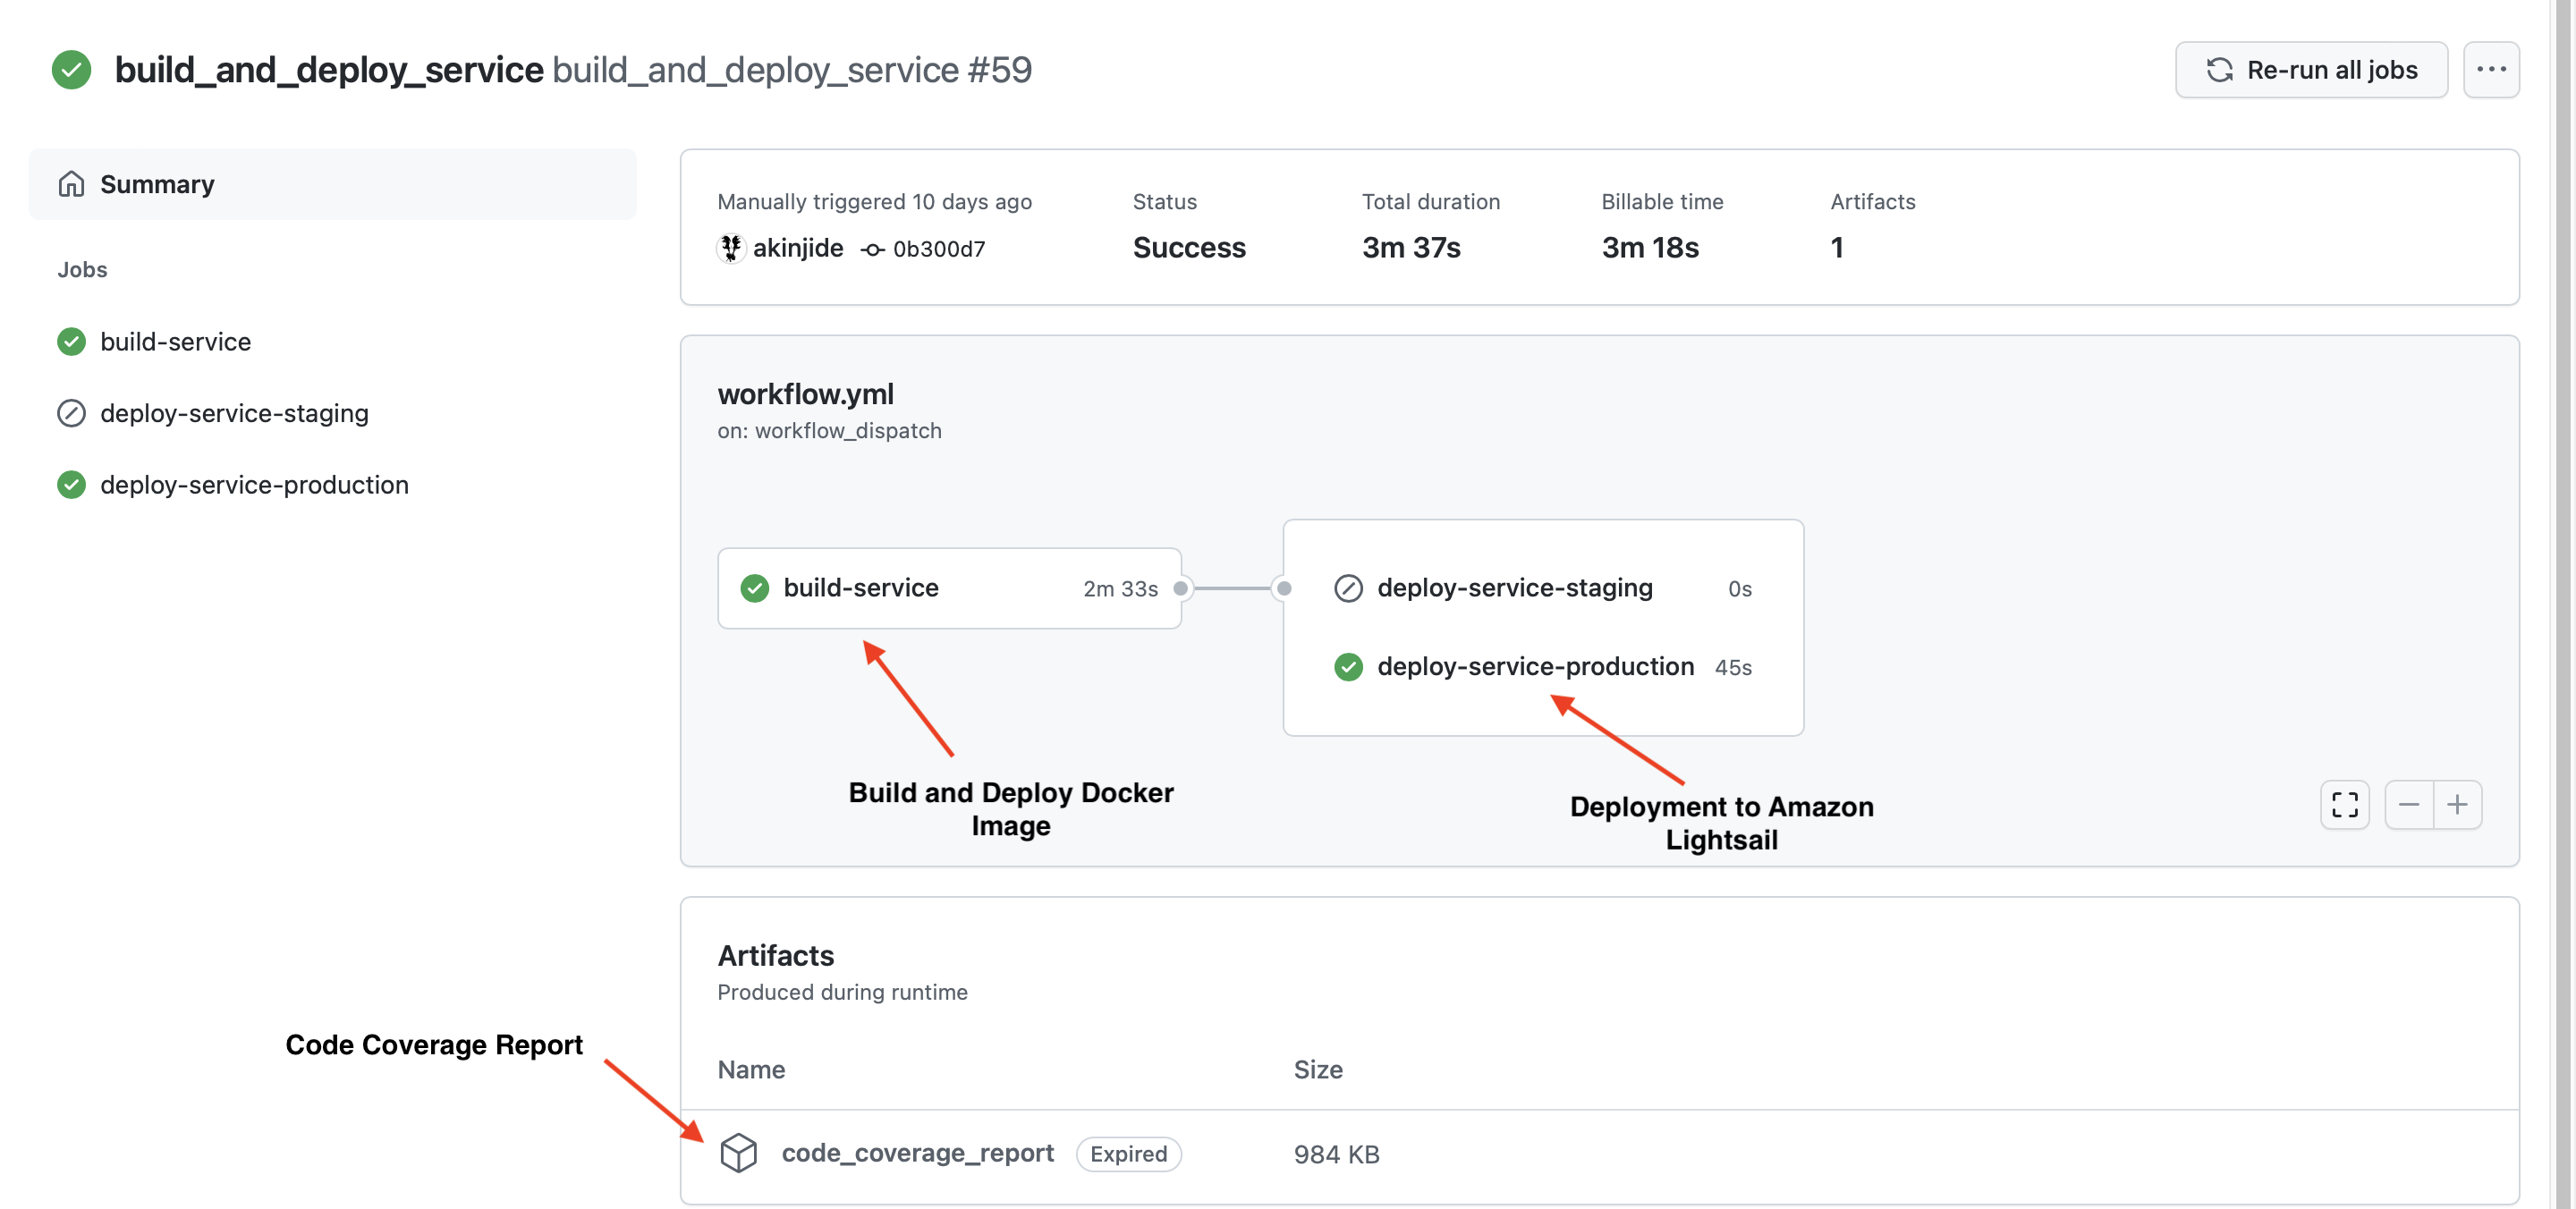Click check icon in graph deploy-service-production
This screenshot has height=1209, width=2576.
pos(1348,667)
